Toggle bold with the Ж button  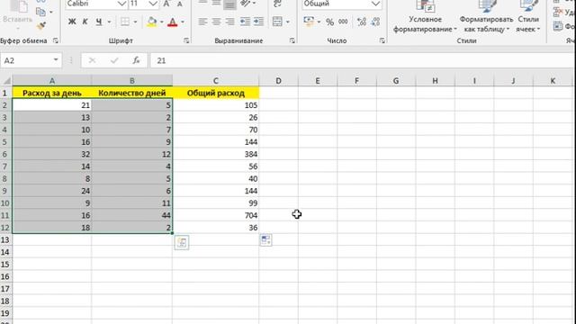point(72,22)
